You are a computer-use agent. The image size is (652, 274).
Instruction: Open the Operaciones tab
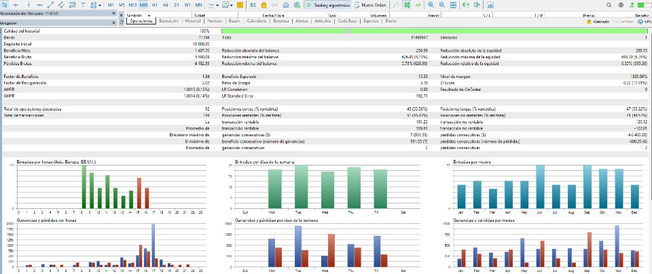pyautogui.click(x=141, y=21)
